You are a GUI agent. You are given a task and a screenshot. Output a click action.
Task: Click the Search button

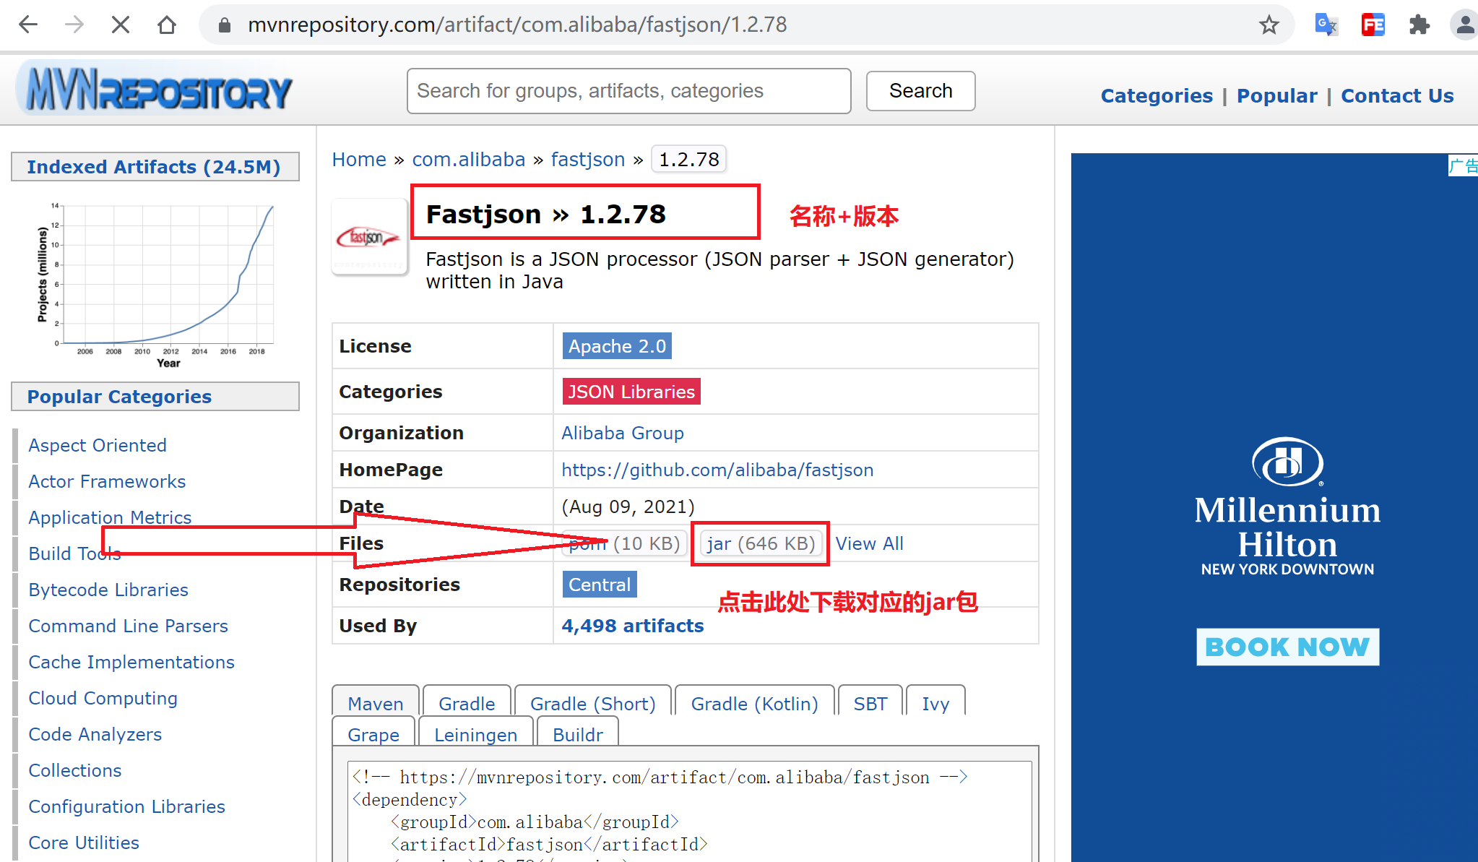920,91
